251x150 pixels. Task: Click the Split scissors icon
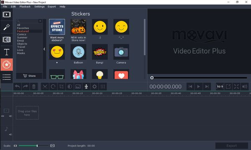click(45, 87)
